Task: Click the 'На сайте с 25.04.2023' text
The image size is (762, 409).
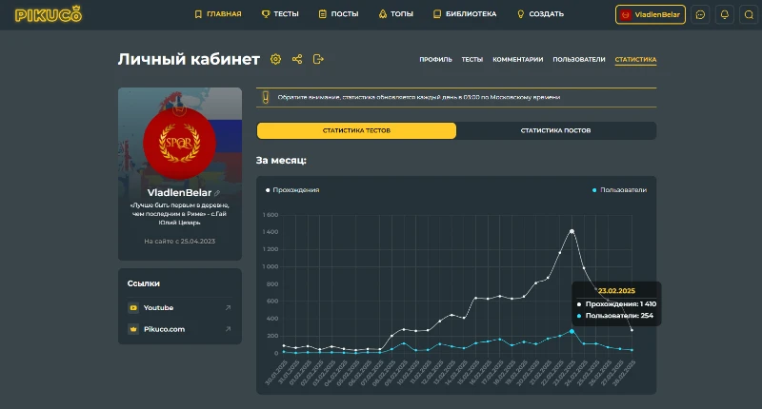Action: click(179, 242)
